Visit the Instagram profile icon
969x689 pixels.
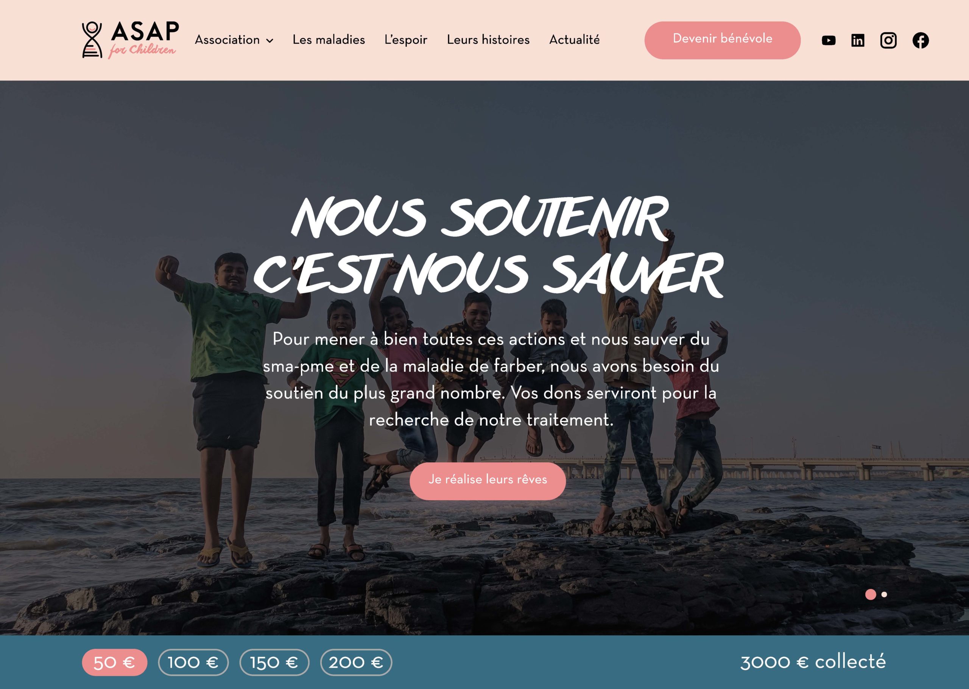[x=888, y=40]
